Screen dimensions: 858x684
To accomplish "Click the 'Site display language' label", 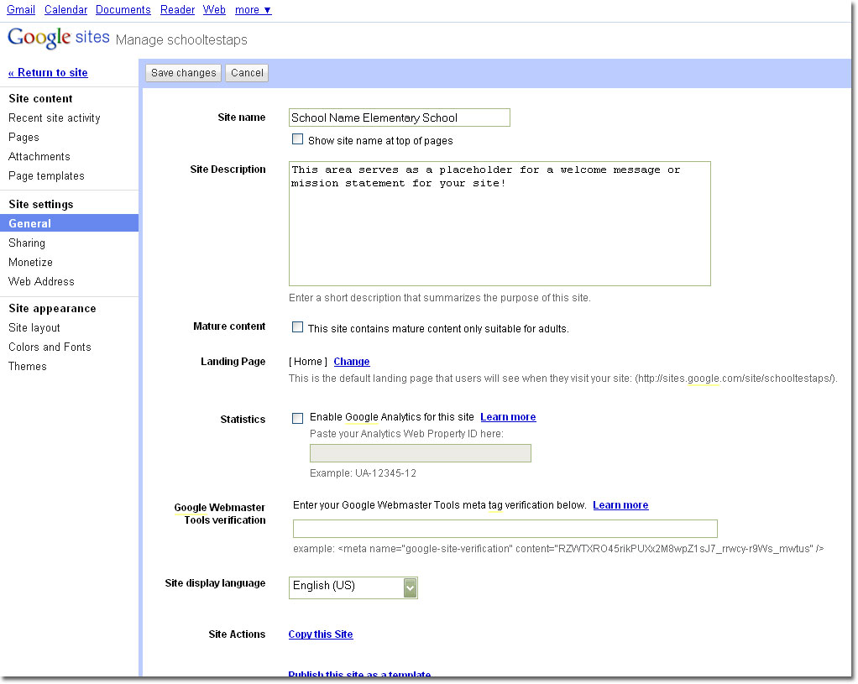I will coord(216,583).
